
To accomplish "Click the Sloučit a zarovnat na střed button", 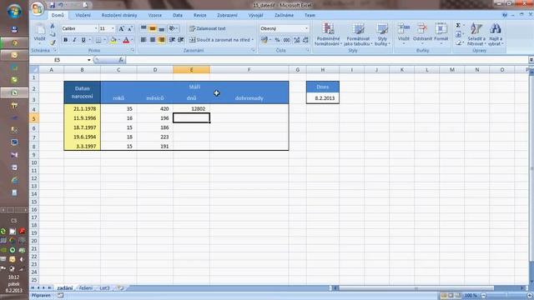I will tap(219, 40).
